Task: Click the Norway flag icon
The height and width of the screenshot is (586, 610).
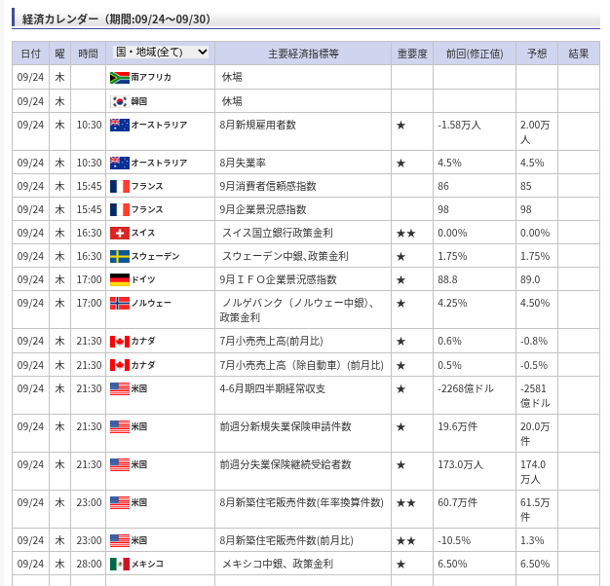Action: click(x=120, y=303)
